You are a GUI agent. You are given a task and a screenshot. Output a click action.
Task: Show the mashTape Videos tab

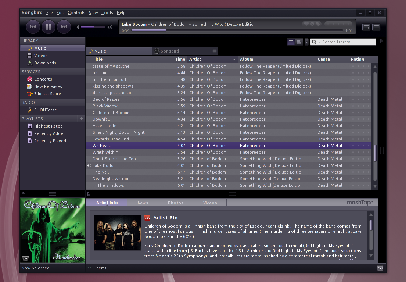210,203
